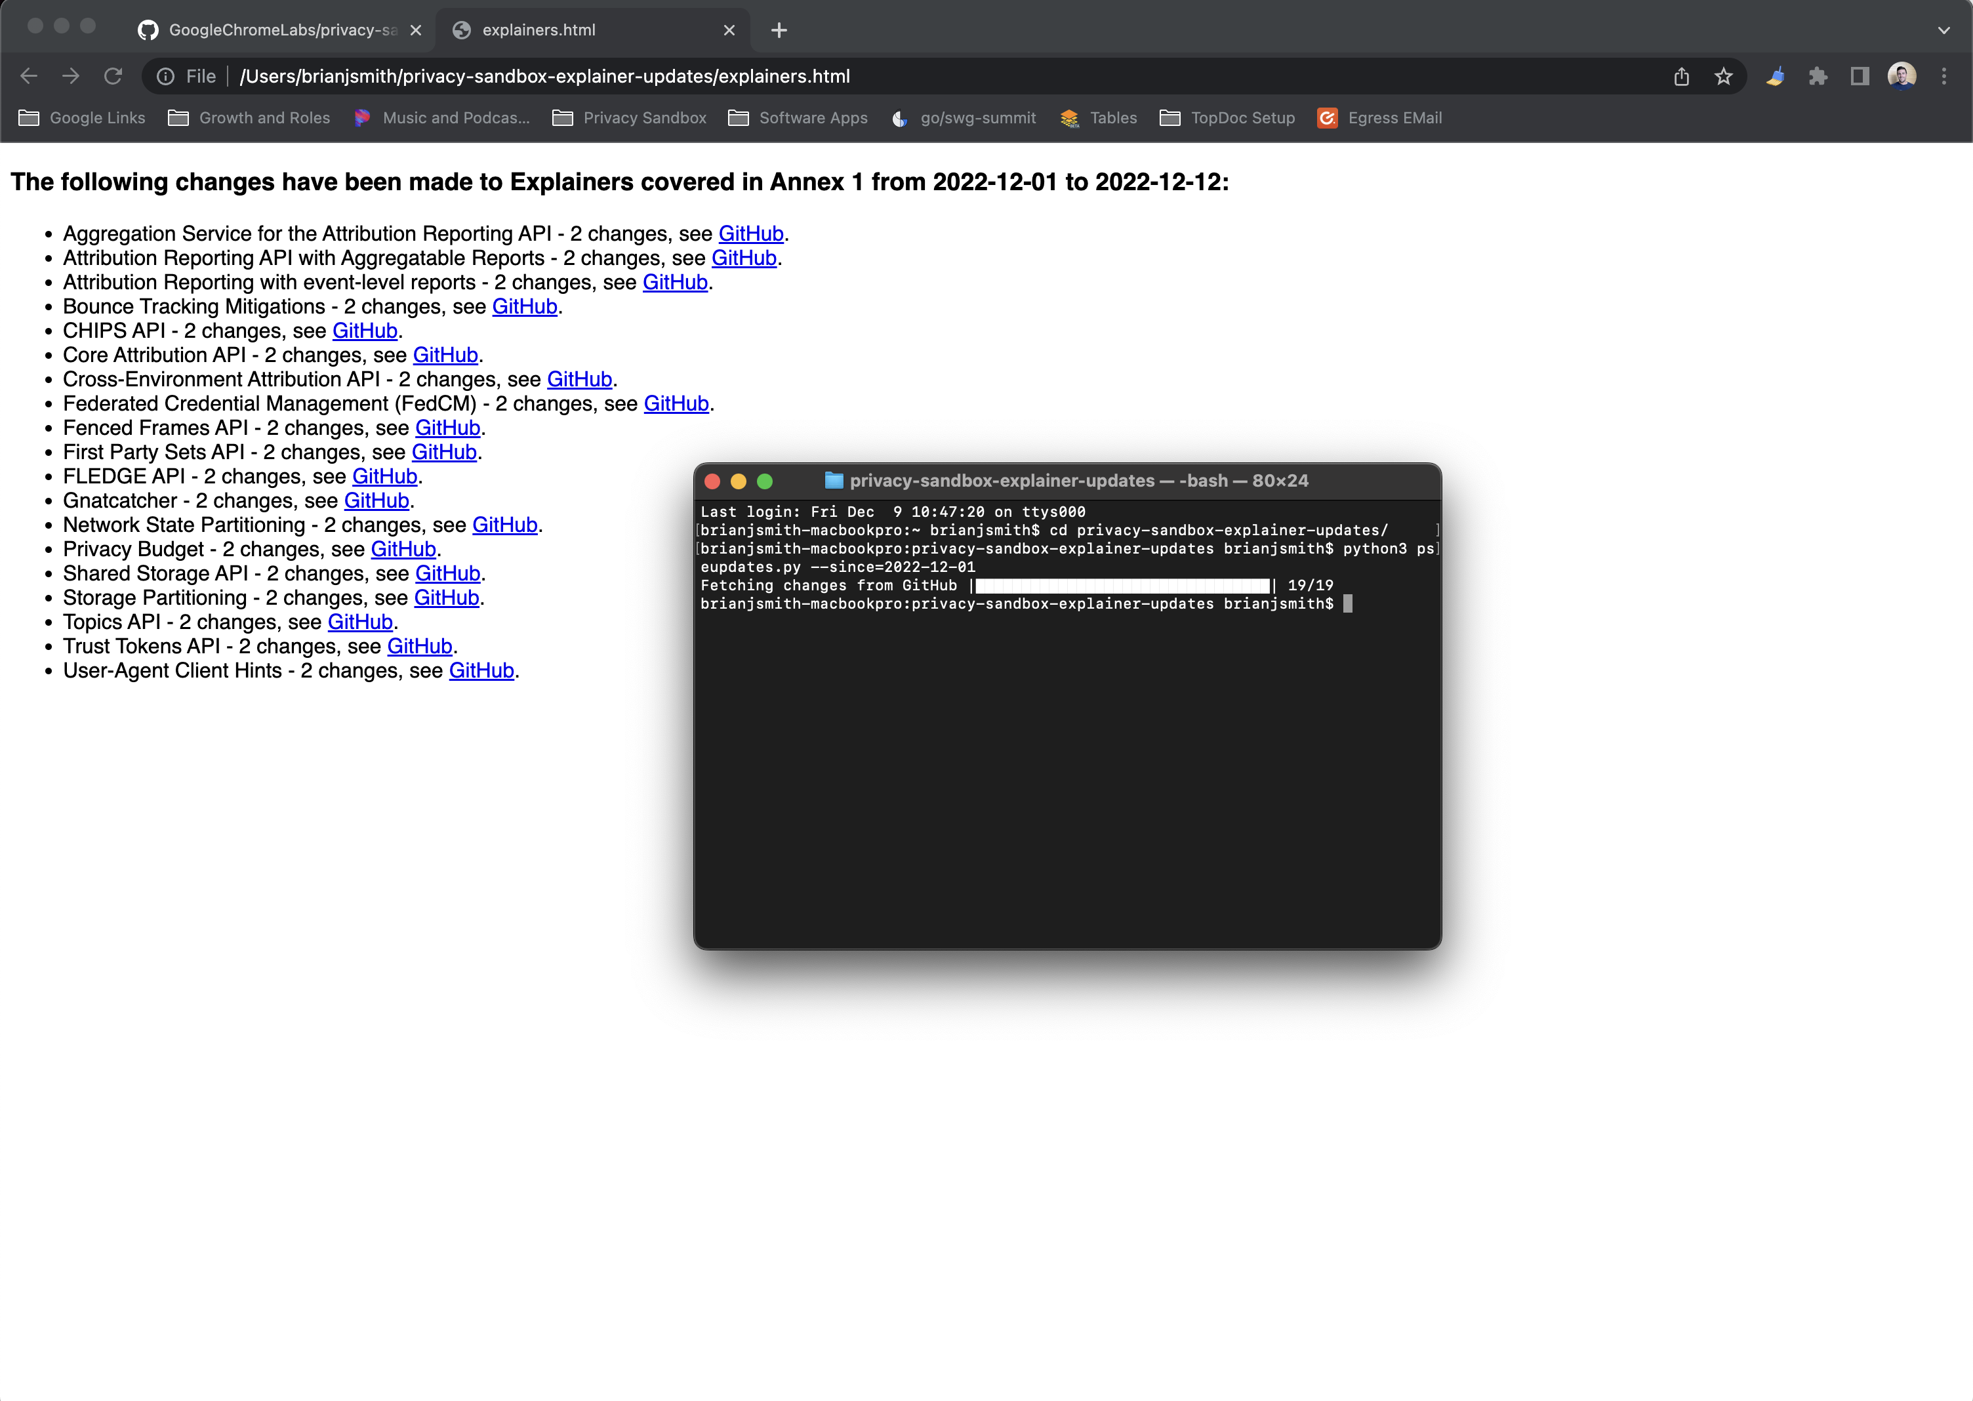
Task: Open the share icon in the toolbar
Action: pos(1680,76)
